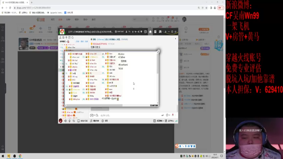Click the website logo in page header
This screenshot has width=283, height=159.
(40, 19)
